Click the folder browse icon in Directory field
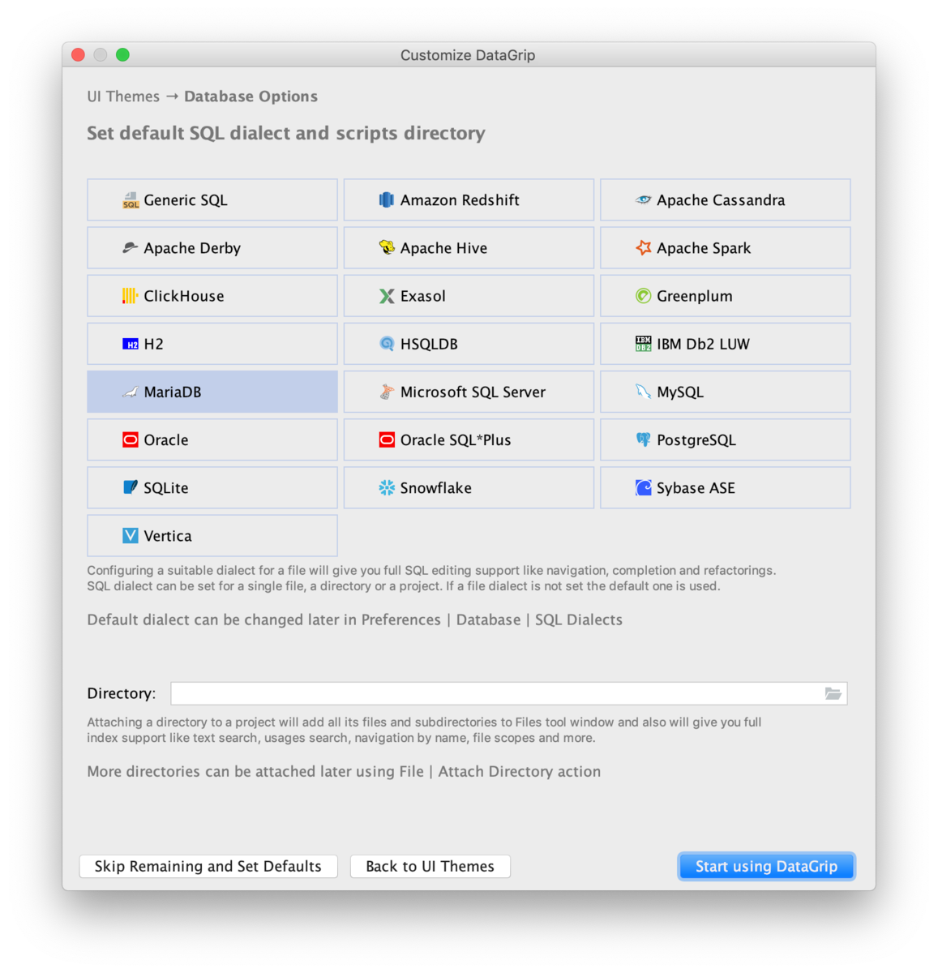 click(x=833, y=693)
